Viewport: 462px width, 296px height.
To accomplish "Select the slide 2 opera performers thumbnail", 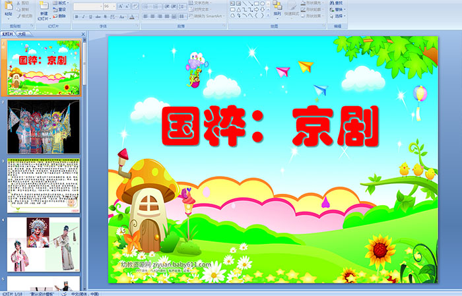I will 43,127.
